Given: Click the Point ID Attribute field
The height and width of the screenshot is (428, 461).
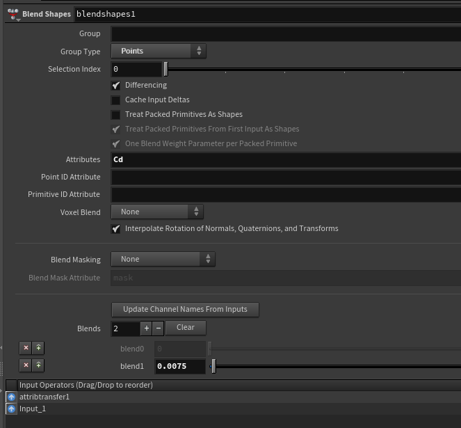Looking at the screenshot, I should tap(286, 177).
